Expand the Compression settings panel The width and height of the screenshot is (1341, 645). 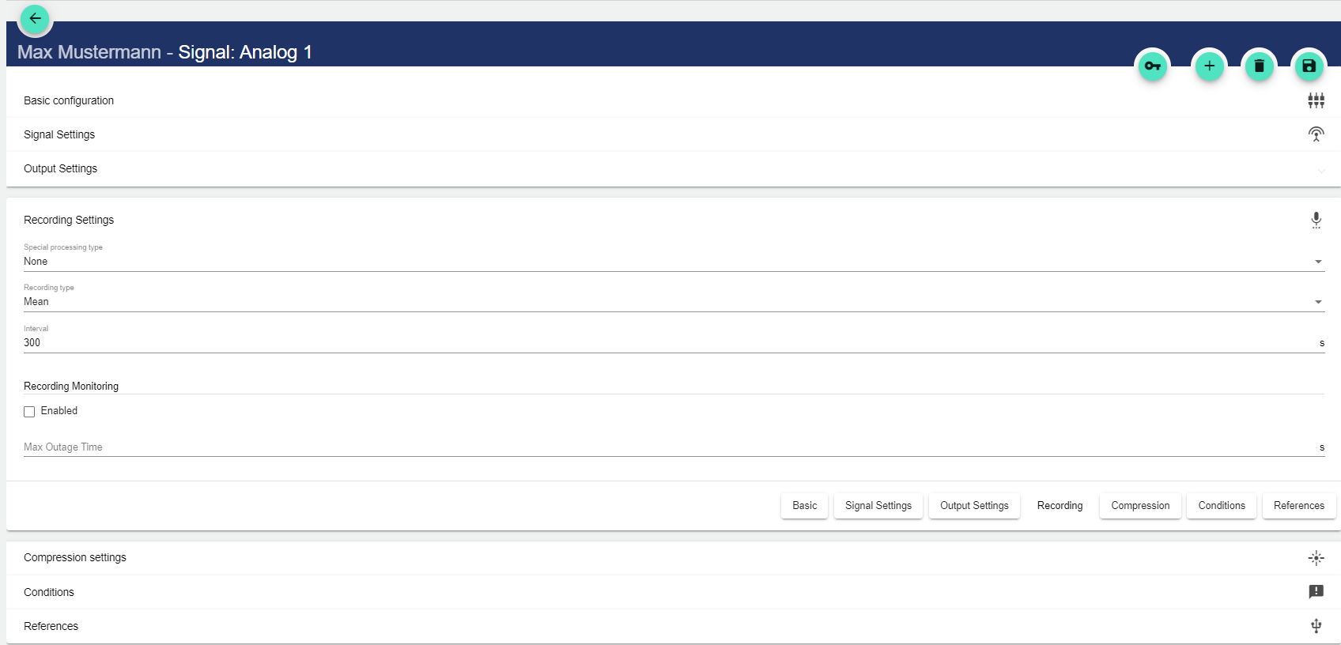pyautogui.click(x=75, y=557)
